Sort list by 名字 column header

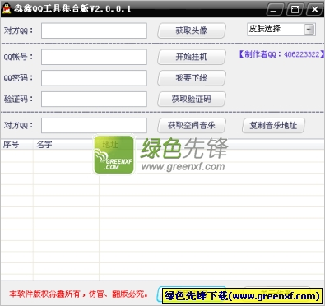[x=66, y=145]
